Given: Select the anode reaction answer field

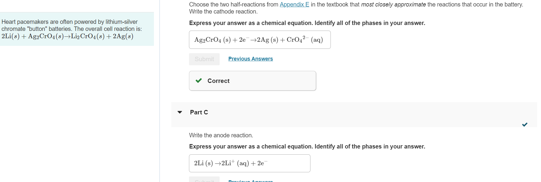Looking at the screenshot, I should click(249, 163).
